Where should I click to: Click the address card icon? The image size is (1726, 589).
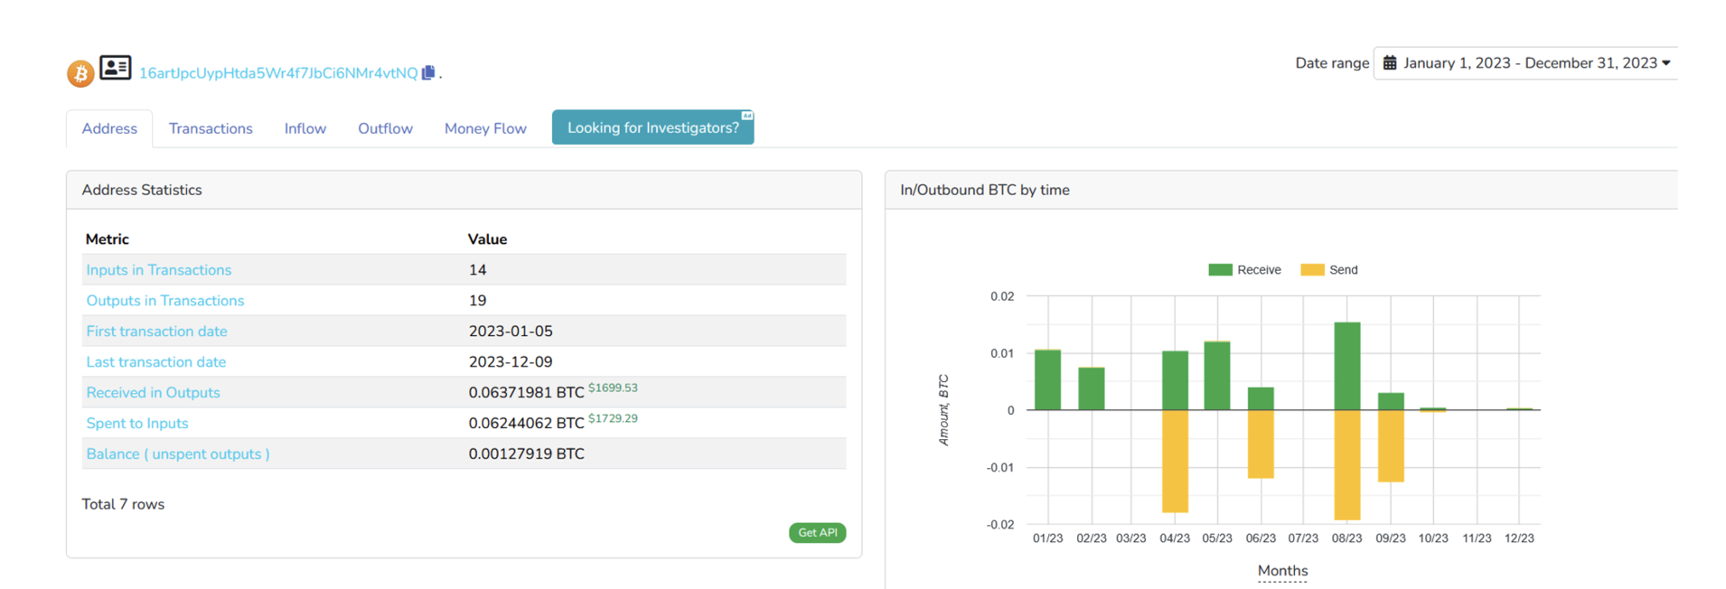(115, 68)
